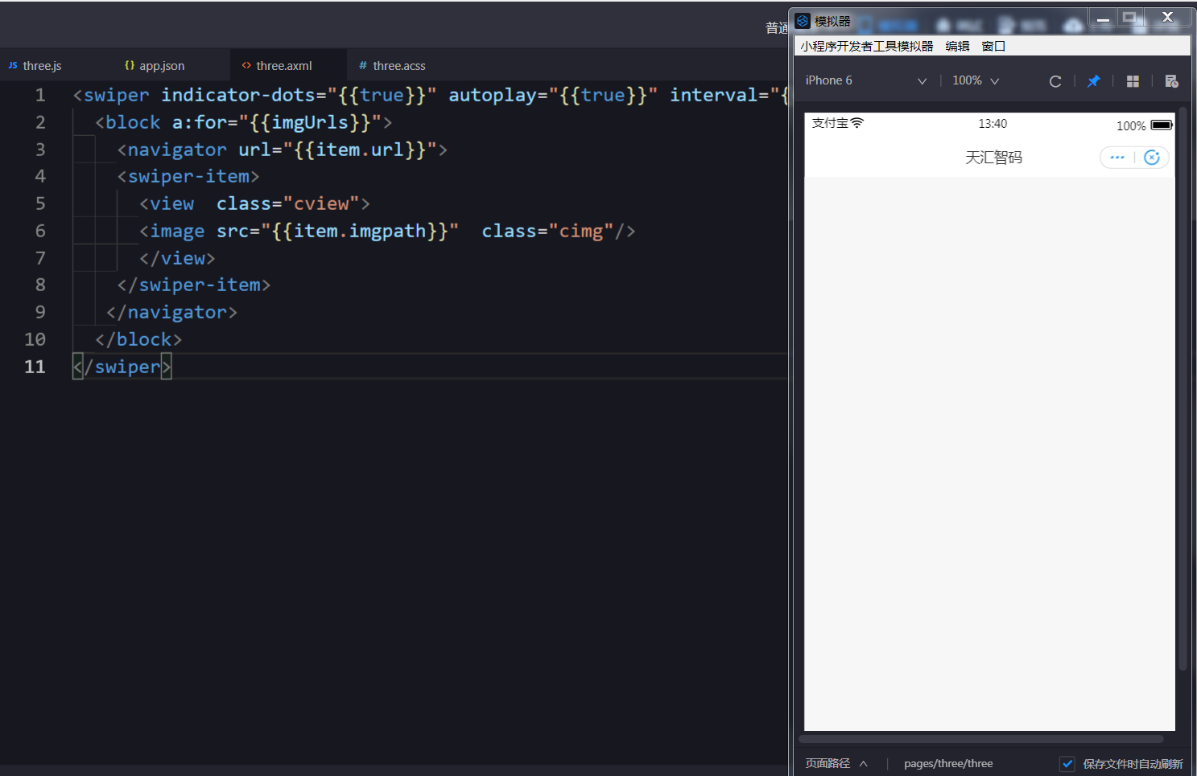Click the autoplay attribute on line 1
The image size is (1197, 776).
click(493, 95)
